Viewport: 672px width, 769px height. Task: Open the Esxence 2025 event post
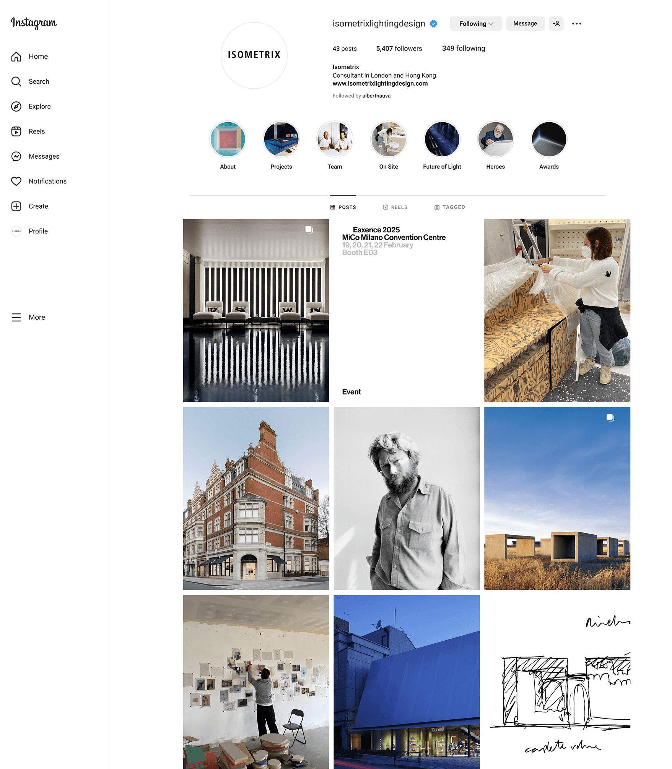click(x=407, y=310)
